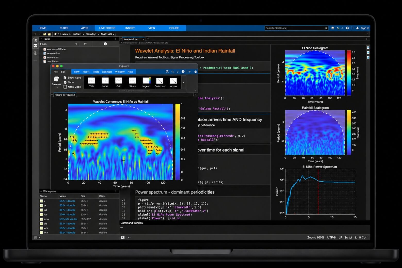
Task: Click the Label tool in Figure 1
Action: coord(105,82)
